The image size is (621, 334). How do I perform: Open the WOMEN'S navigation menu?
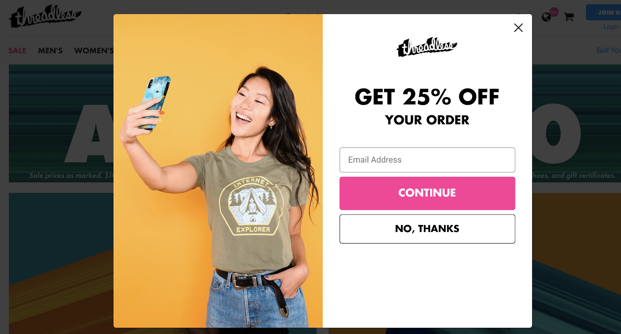[x=94, y=51]
